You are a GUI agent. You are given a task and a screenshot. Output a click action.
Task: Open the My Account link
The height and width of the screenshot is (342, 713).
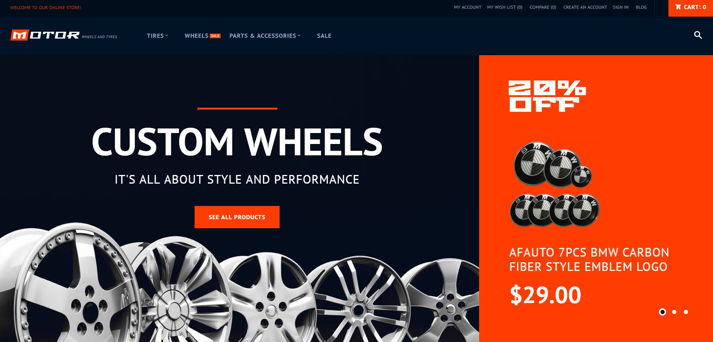coord(467,7)
